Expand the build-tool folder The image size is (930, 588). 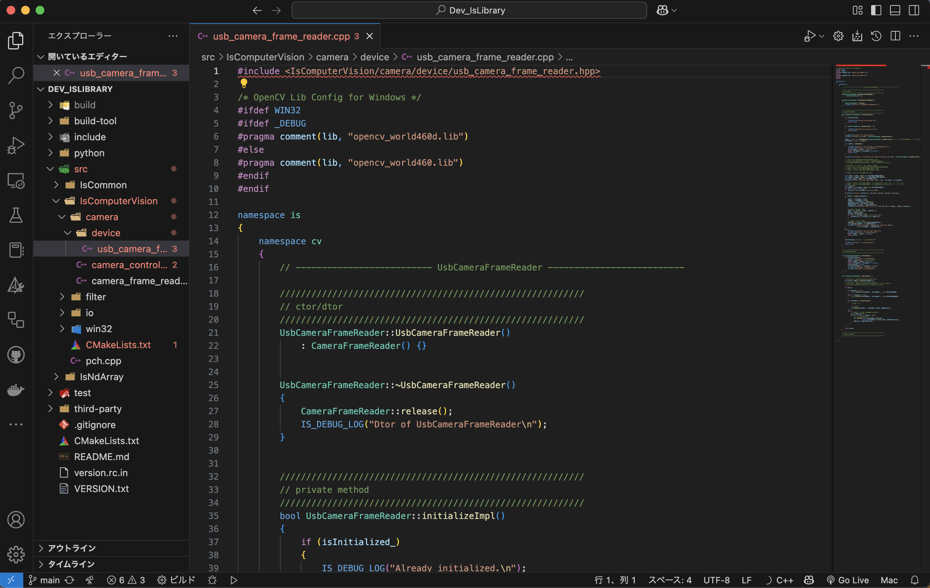(95, 121)
